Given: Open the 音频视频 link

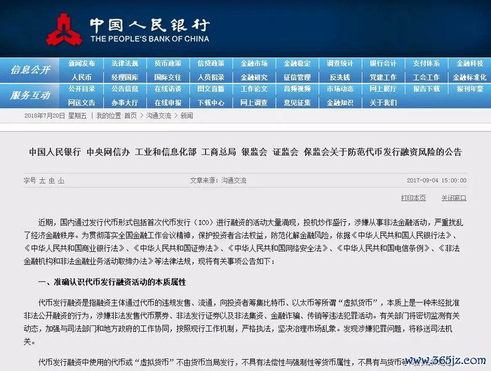Looking at the screenshot, I should click(x=297, y=89).
